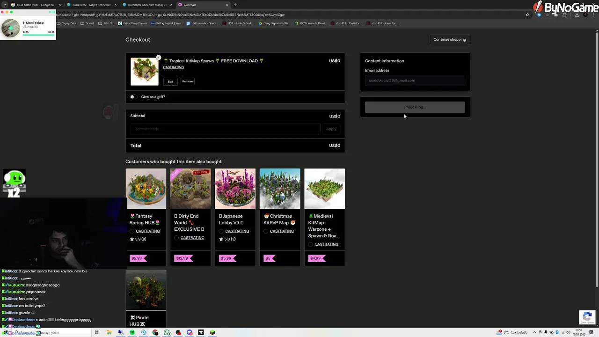This screenshot has height=337, width=599.
Task: Open the browser three-dot menu
Action: click(x=594, y=15)
